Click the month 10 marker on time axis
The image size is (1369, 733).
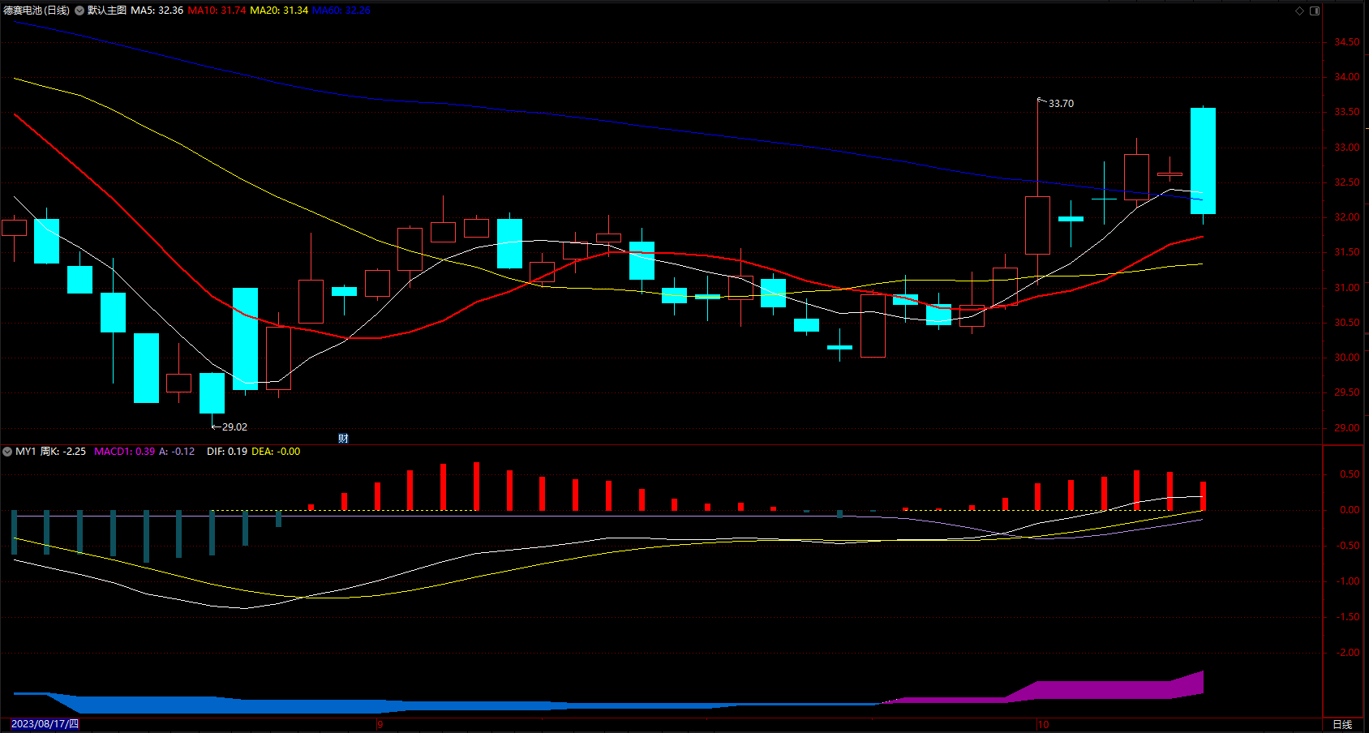(1043, 724)
